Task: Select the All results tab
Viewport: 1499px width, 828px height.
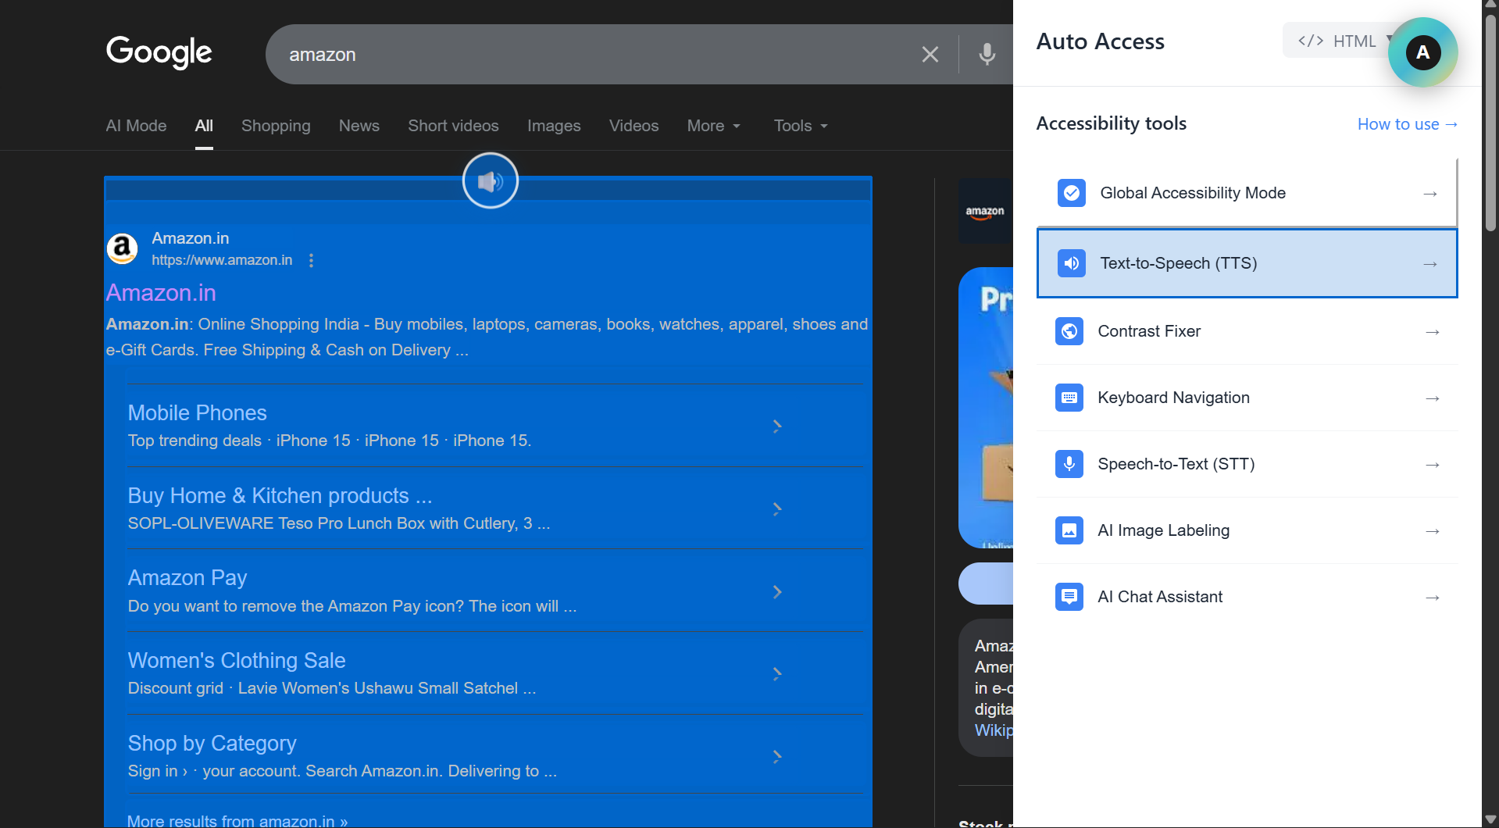Action: point(204,126)
